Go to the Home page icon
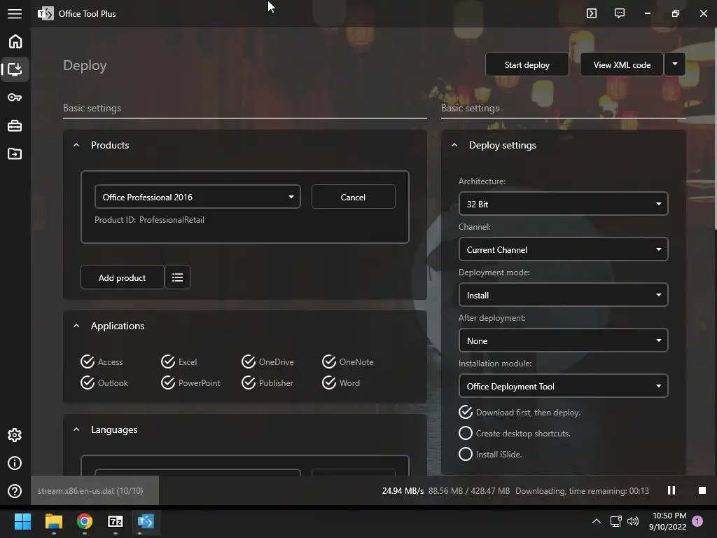Screen dimensions: 717x538 pos(15,41)
